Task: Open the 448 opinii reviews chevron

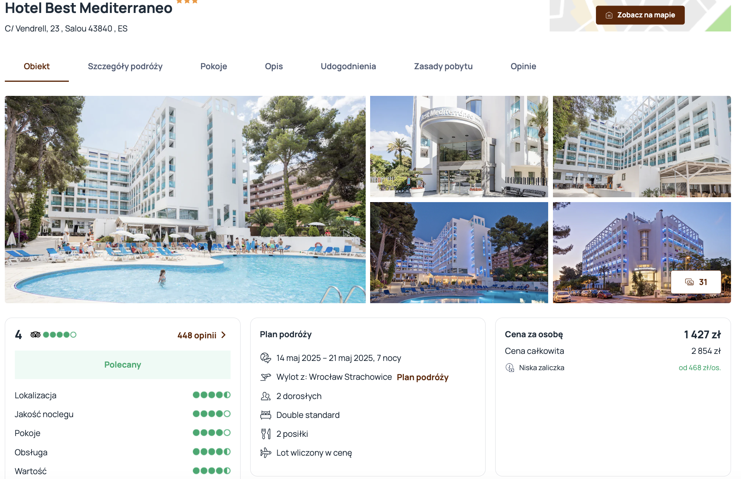Action: 224,335
